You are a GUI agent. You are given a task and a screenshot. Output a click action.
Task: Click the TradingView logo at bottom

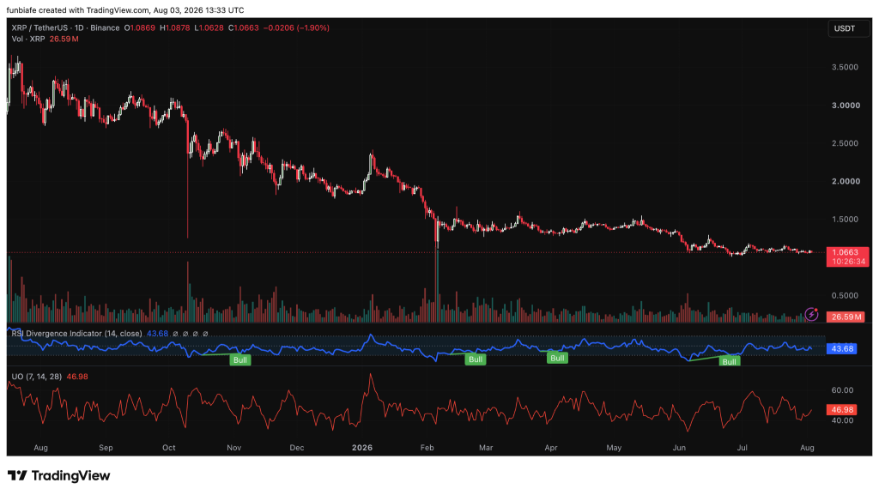coord(59,475)
